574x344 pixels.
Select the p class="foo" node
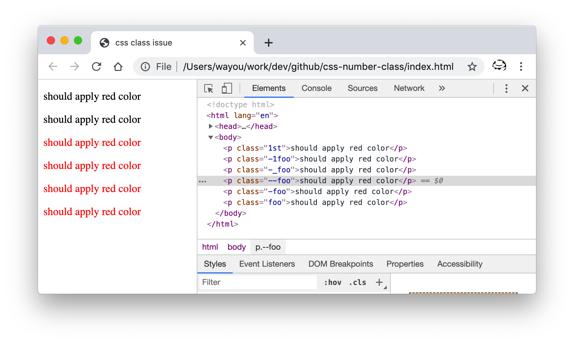coord(315,203)
